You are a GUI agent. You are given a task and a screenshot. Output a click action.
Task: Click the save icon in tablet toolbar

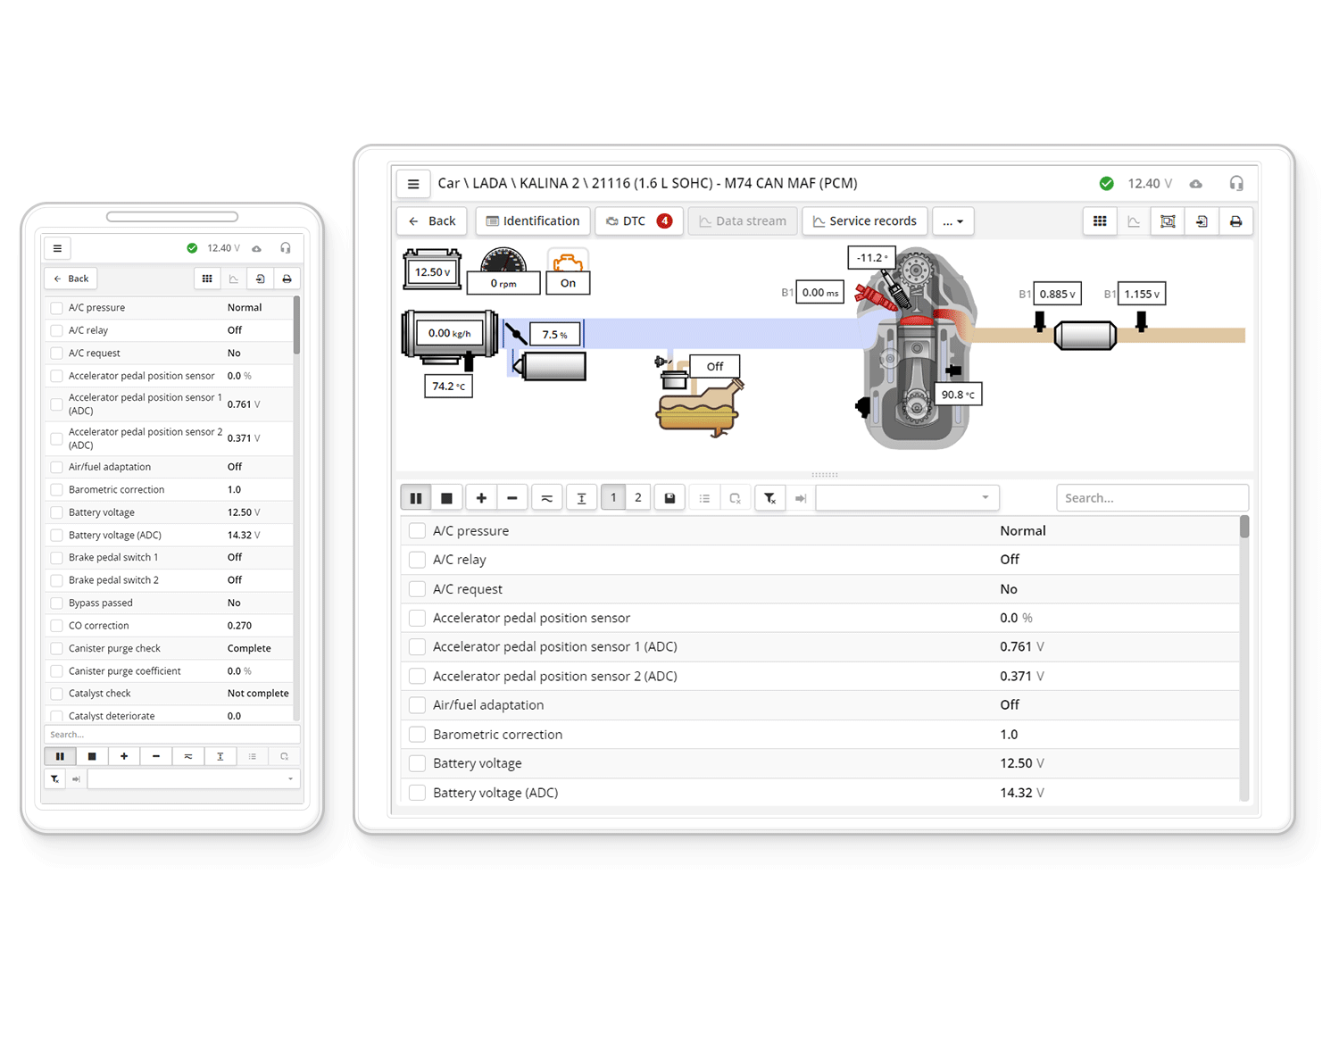669,498
